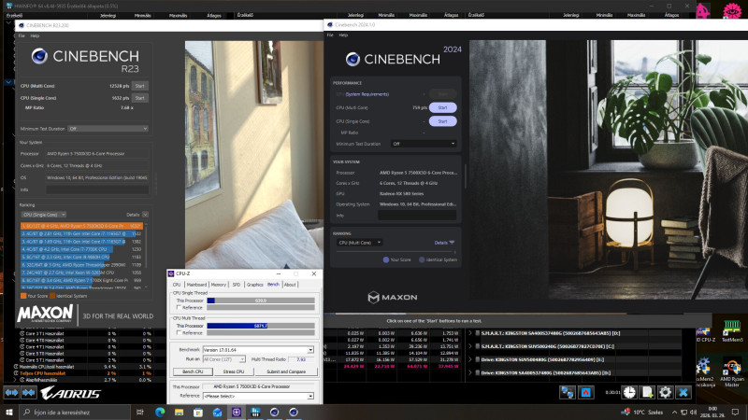Open CPU-Z desktop shortcut icon

click(705, 332)
